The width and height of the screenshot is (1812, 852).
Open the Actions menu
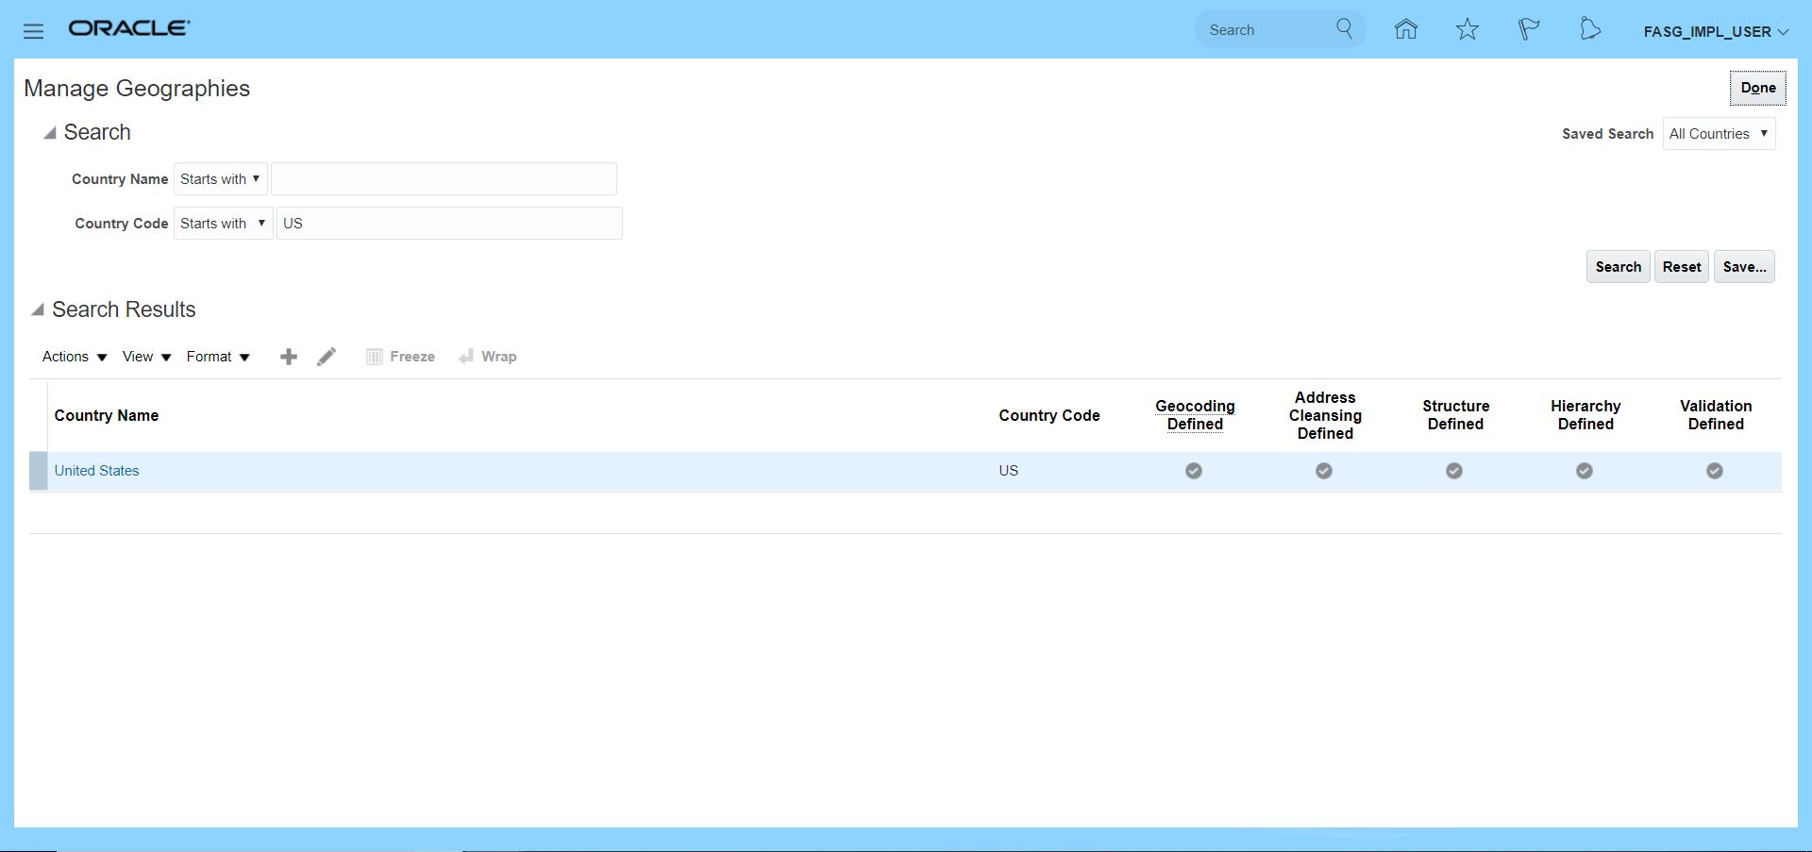(x=74, y=357)
